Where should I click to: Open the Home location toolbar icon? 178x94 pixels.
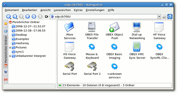point(27,16)
